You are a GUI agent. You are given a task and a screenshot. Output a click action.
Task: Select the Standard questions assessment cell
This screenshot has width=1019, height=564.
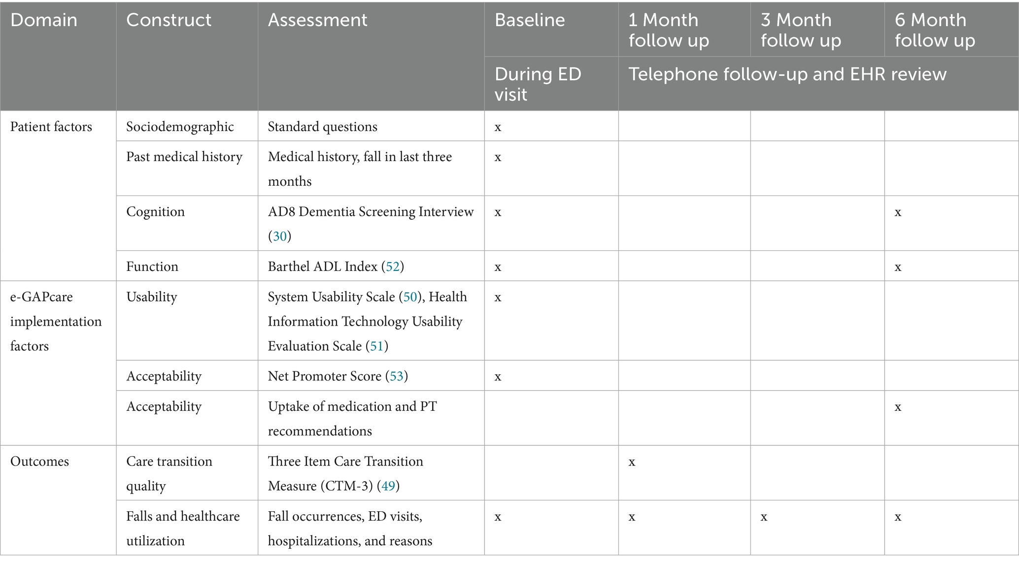[x=322, y=127]
